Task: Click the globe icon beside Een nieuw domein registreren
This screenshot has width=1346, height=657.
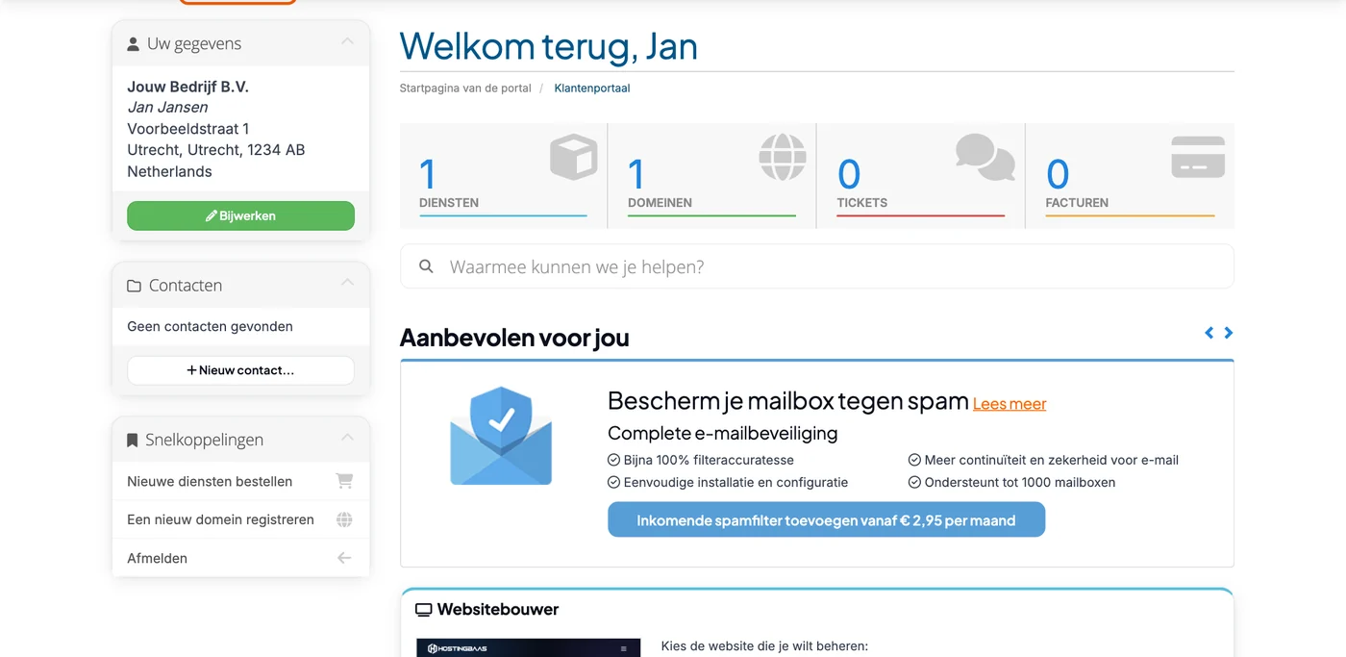Action: pos(344,519)
